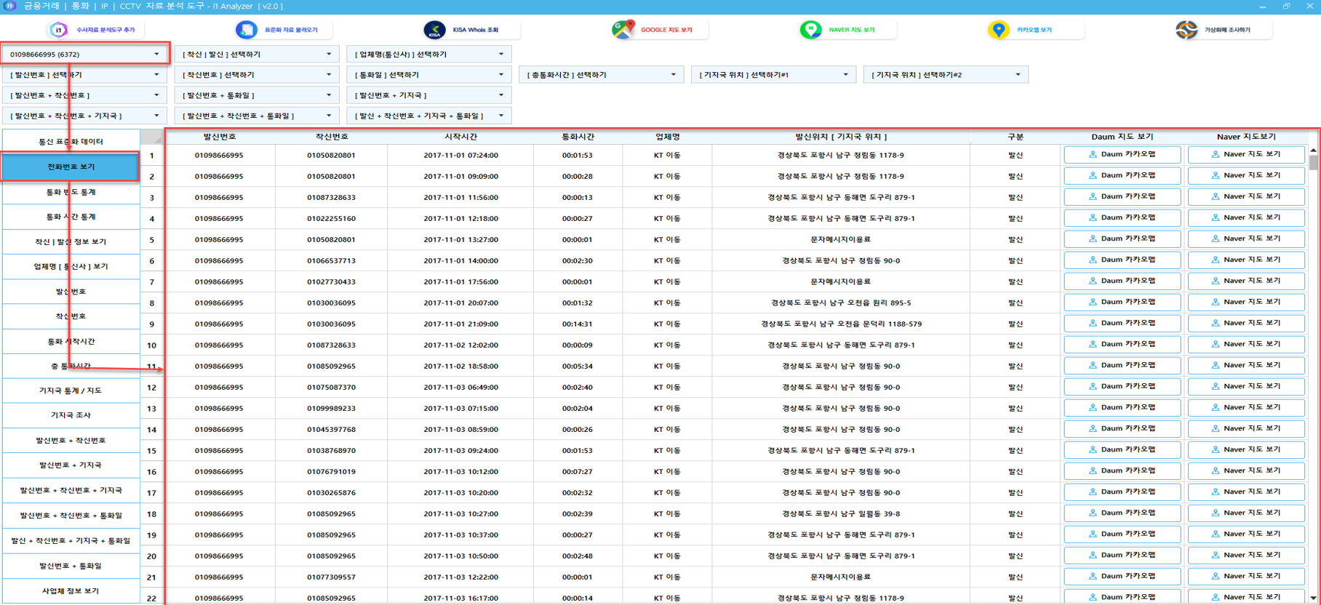
Task: Expand the 01098666995 (6372) phone number dropdown
Action: click(84, 55)
